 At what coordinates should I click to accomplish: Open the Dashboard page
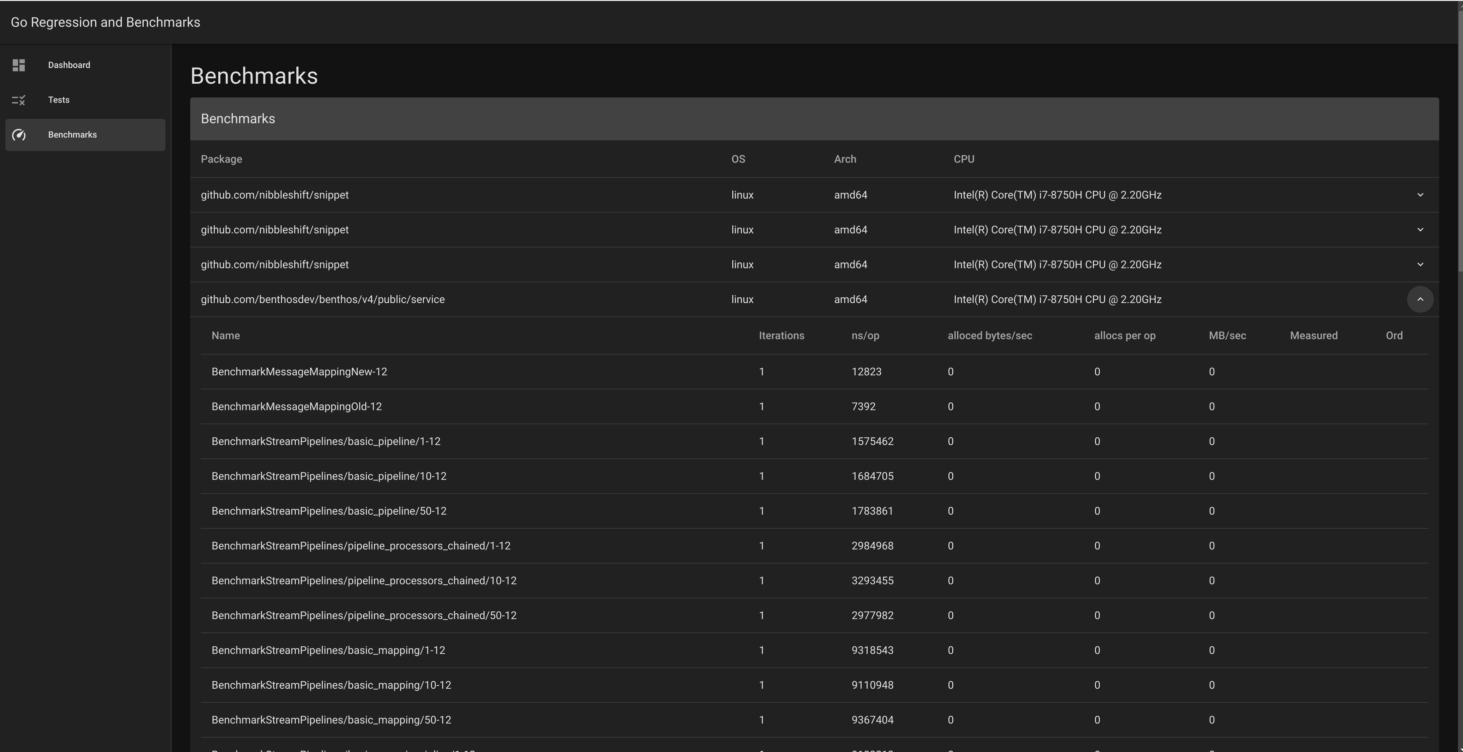click(85, 65)
